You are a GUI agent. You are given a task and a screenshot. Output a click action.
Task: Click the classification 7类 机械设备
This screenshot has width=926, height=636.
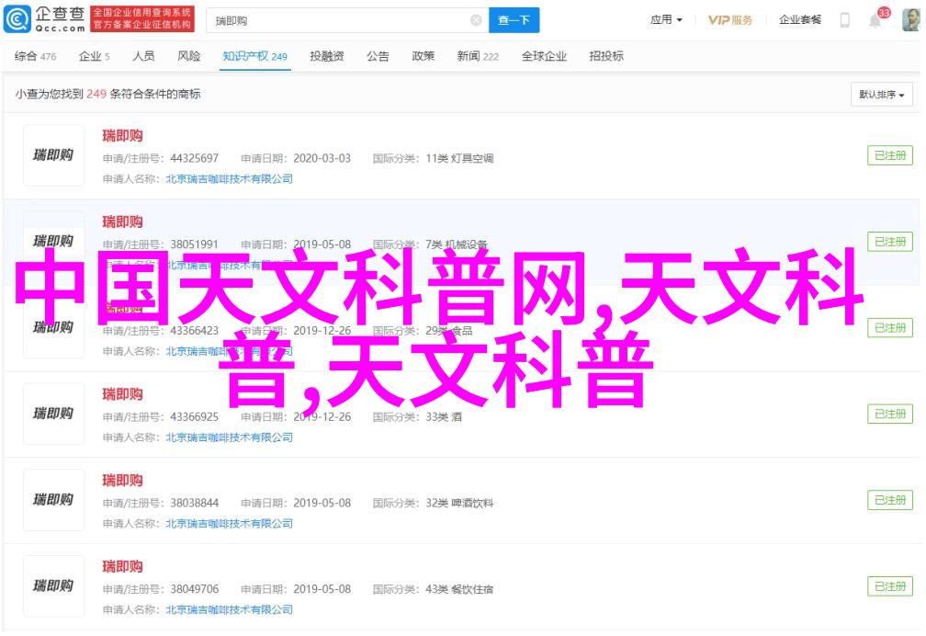457,244
